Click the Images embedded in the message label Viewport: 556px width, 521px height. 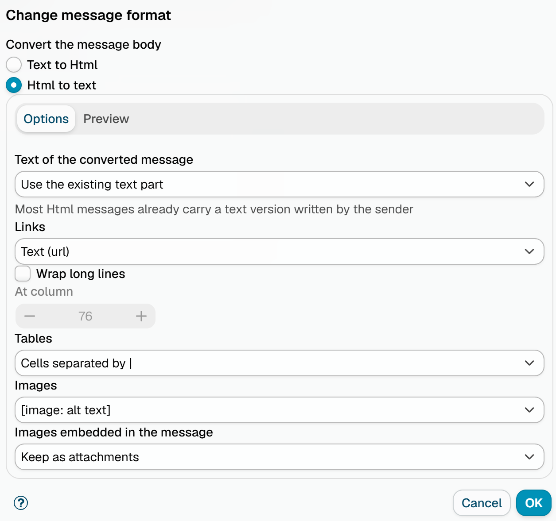(x=114, y=432)
